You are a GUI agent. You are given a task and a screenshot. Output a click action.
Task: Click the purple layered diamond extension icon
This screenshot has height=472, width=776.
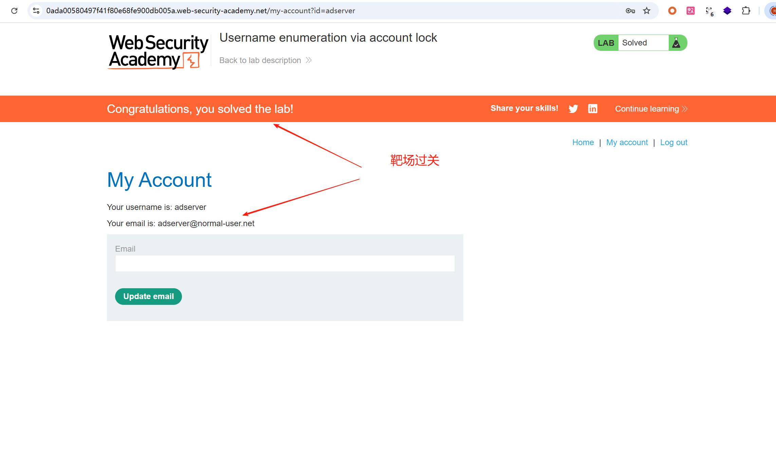(x=727, y=11)
